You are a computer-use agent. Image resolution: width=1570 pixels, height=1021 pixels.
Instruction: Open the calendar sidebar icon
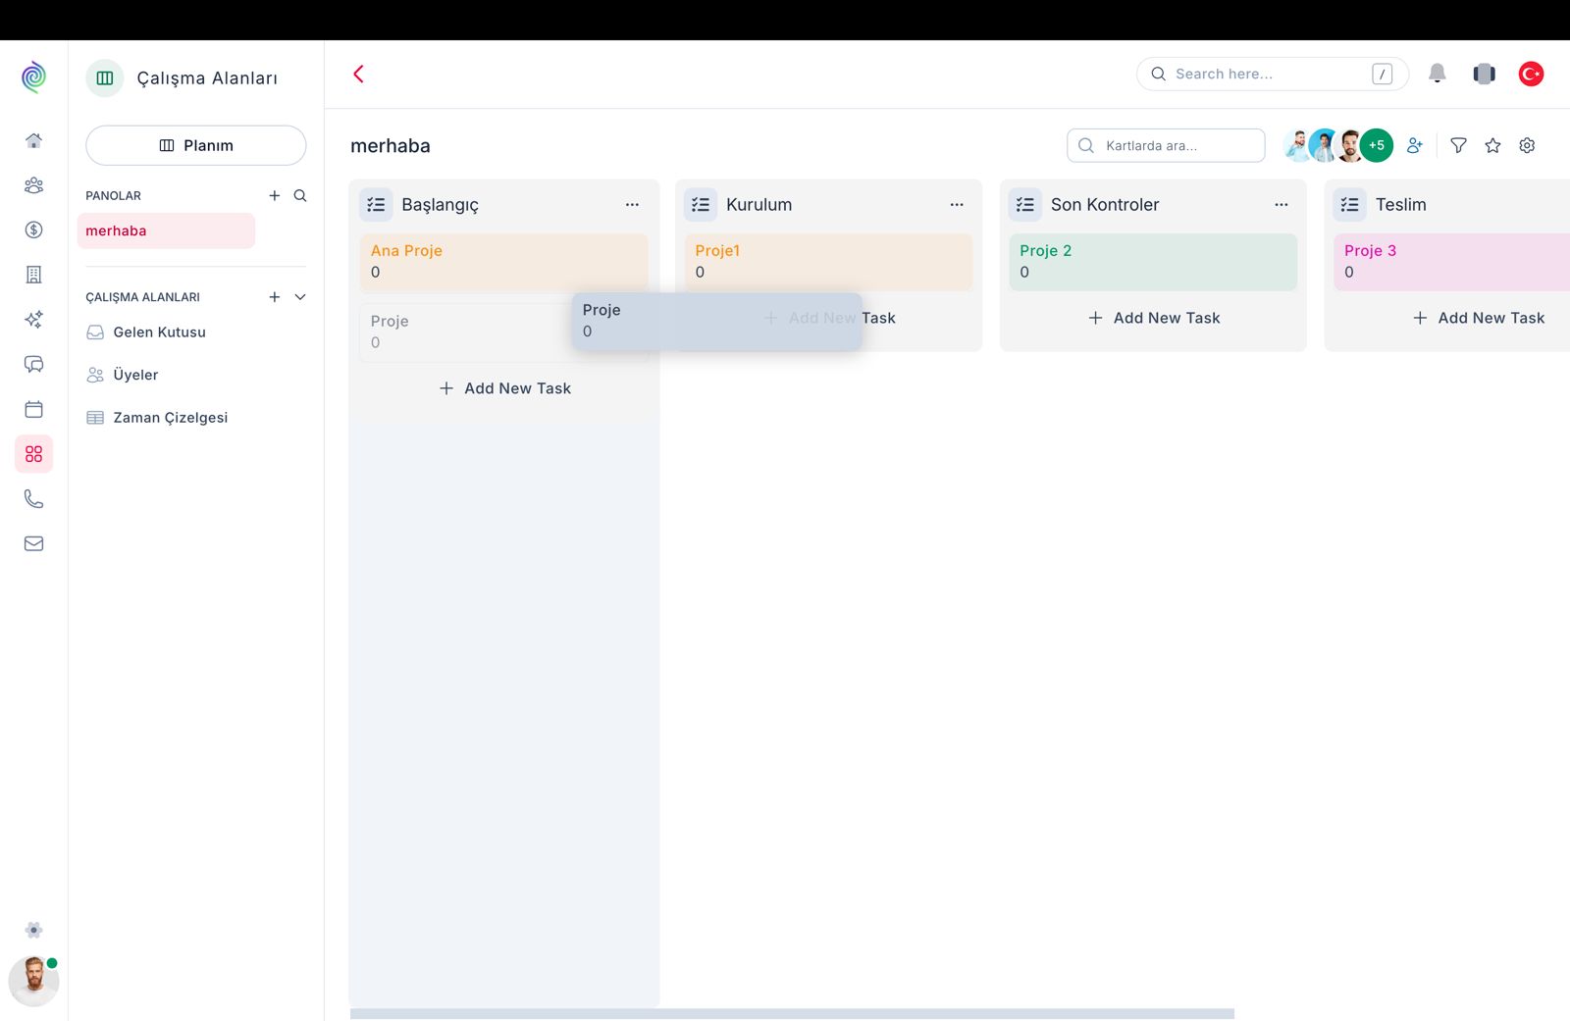point(33,409)
